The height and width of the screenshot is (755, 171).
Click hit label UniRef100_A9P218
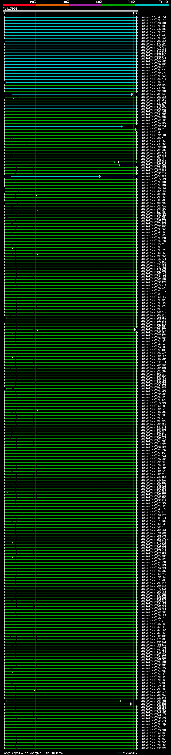click(153, 67)
